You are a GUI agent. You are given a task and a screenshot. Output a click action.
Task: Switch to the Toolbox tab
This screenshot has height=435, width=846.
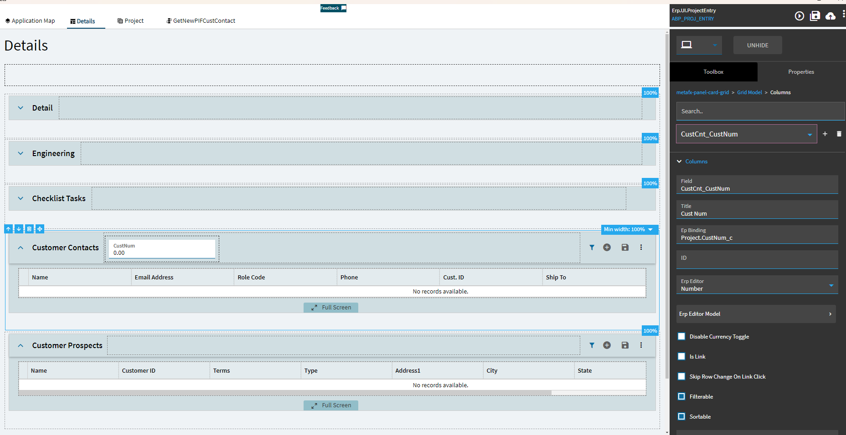(x=713, y=72)
